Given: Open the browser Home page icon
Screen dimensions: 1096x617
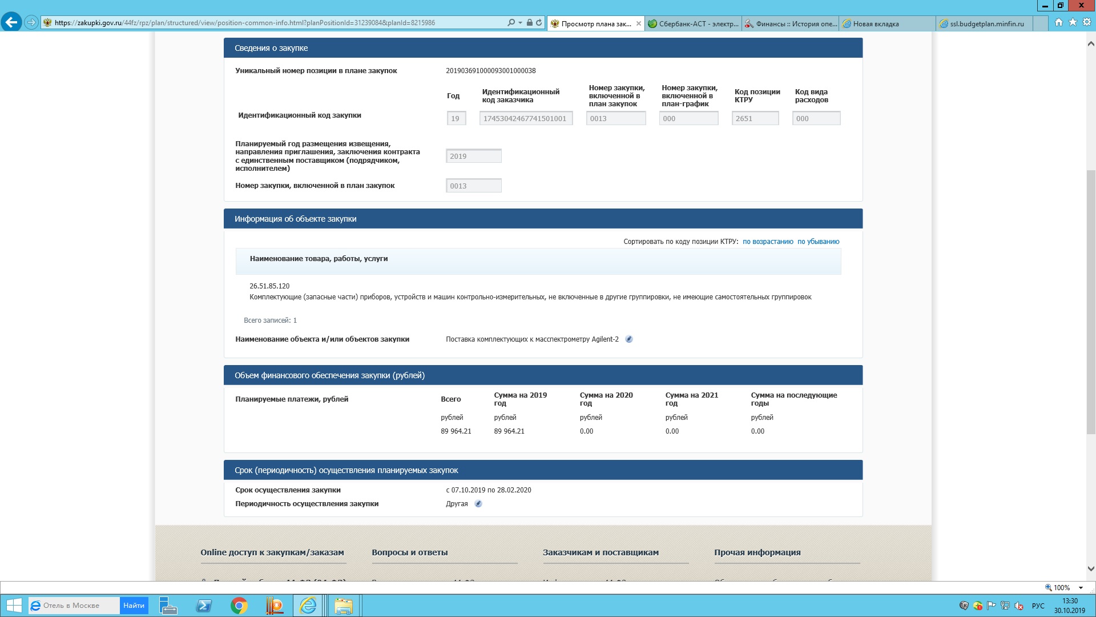Looking at the screenshot, I should [x=1059, y=22].
